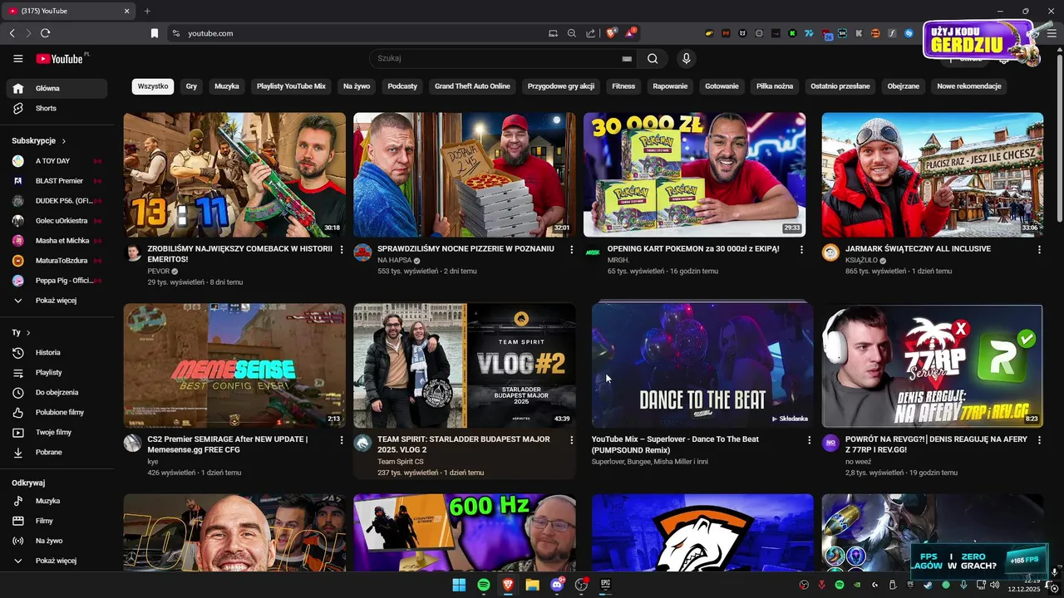1064x598 pixels.
Task: Click the bookmark icon in the address bar
Action: click(x=154, y=33)
